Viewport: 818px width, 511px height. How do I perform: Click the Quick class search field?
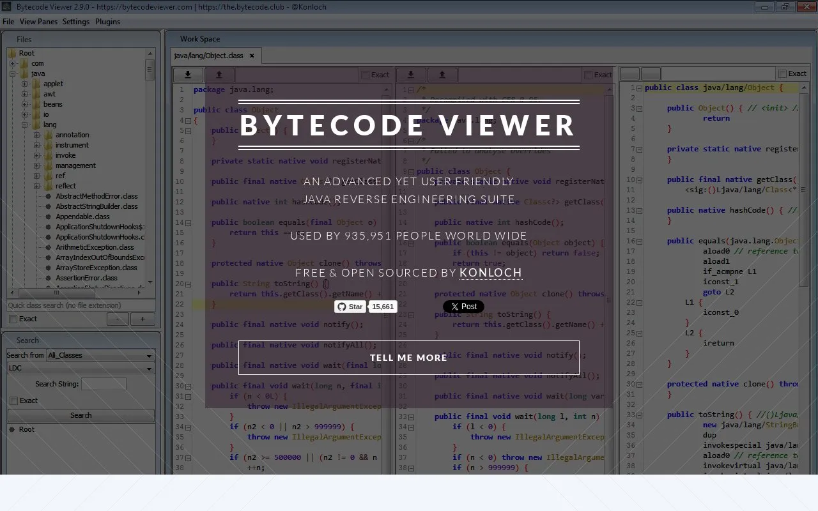tap(81, 305)
